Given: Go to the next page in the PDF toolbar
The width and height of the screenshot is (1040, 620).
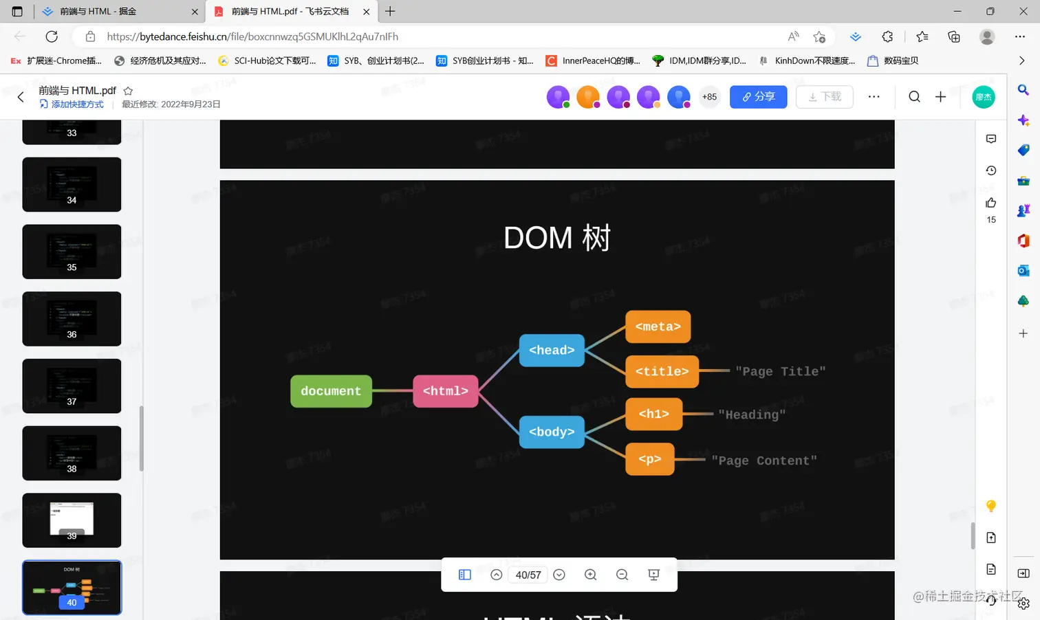Looking at the screenshot, I should (559, 575).
